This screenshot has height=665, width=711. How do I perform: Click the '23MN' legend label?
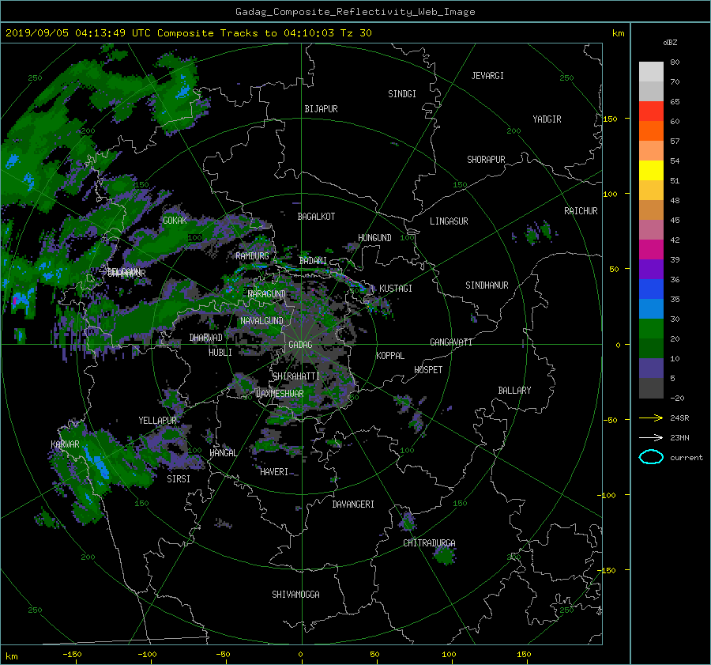[679, 437]
